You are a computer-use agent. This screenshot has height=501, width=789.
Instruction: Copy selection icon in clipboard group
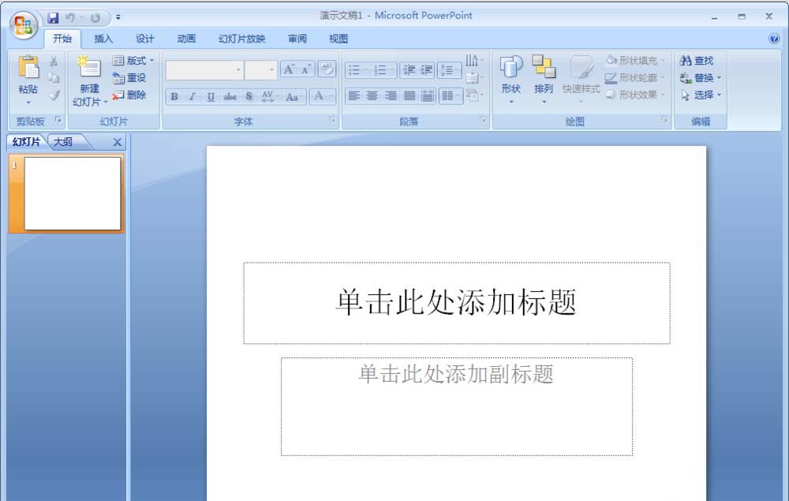pyautogui.click(x=54, y=78)
